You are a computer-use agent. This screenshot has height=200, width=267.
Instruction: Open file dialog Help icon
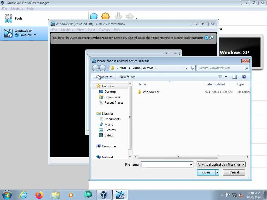click(244, 77)
